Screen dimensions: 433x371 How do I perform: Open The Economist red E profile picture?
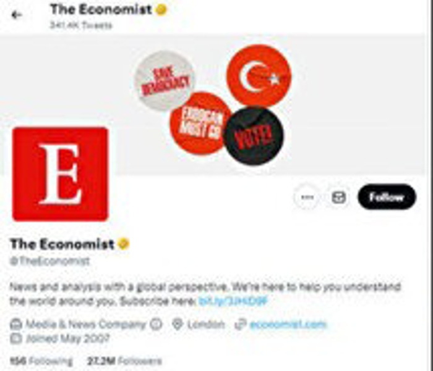click(x=60, y=174)
